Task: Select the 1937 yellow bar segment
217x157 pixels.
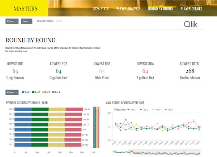Action: [56, 124]
